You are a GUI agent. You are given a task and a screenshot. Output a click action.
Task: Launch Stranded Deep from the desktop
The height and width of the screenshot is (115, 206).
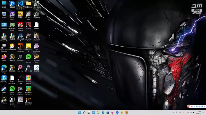pyautogui.click(x=37, y=59)
